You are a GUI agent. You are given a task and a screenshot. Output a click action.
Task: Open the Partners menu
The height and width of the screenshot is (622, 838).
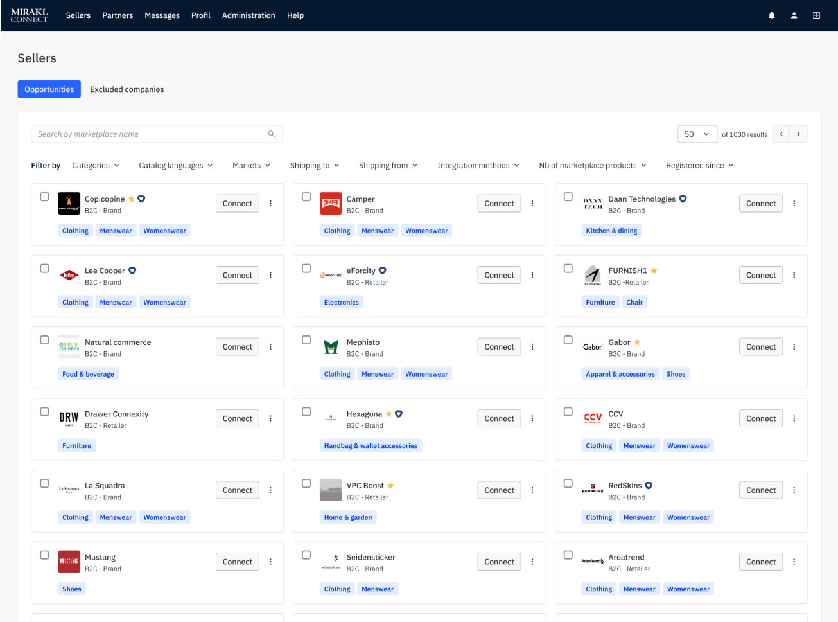tap(118, 15)
